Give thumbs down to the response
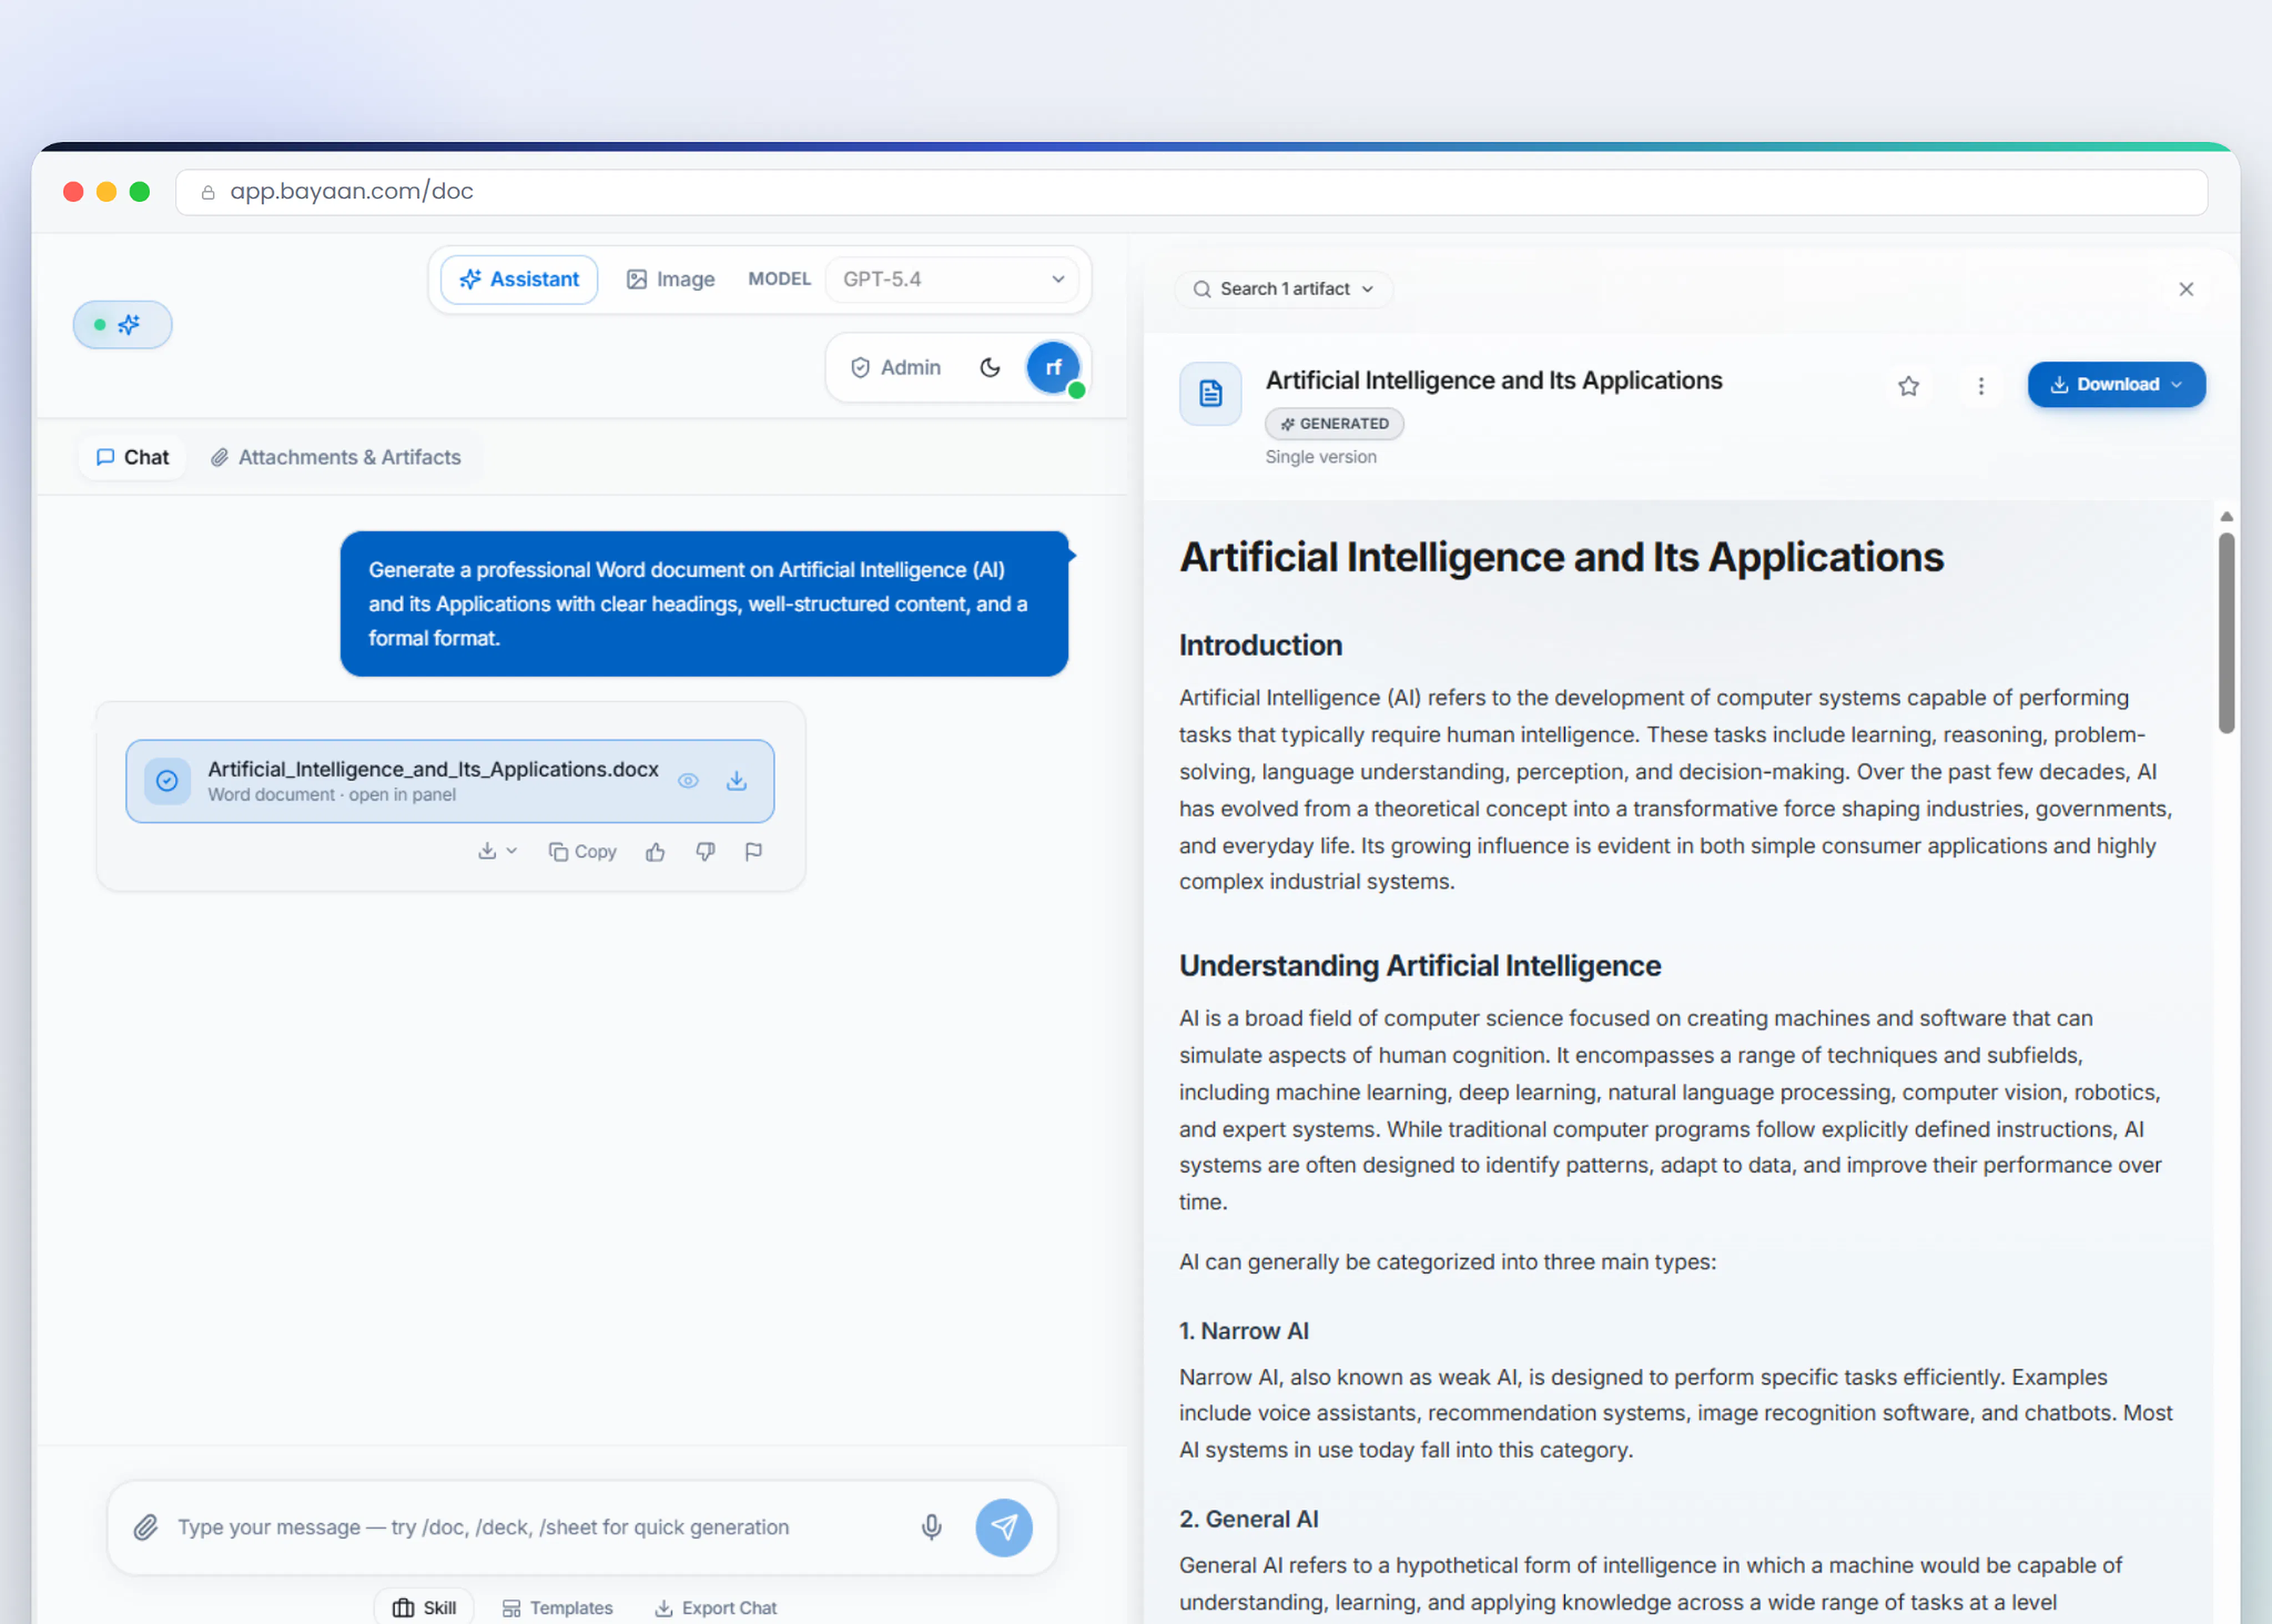This screenshot has width=2272, height=1624. [x=705, y=851]
